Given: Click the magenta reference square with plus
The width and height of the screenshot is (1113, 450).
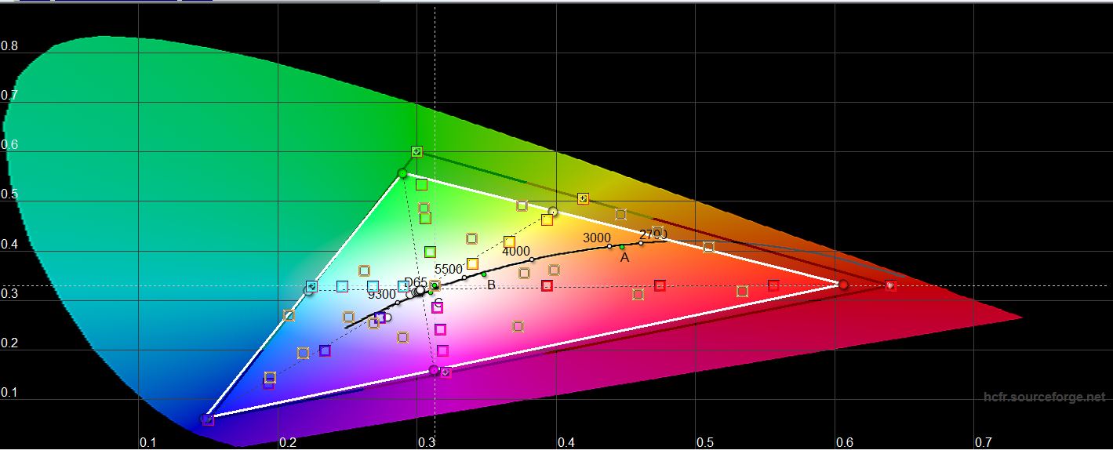Looking at the screenshot, I should [x=446, y=372].
